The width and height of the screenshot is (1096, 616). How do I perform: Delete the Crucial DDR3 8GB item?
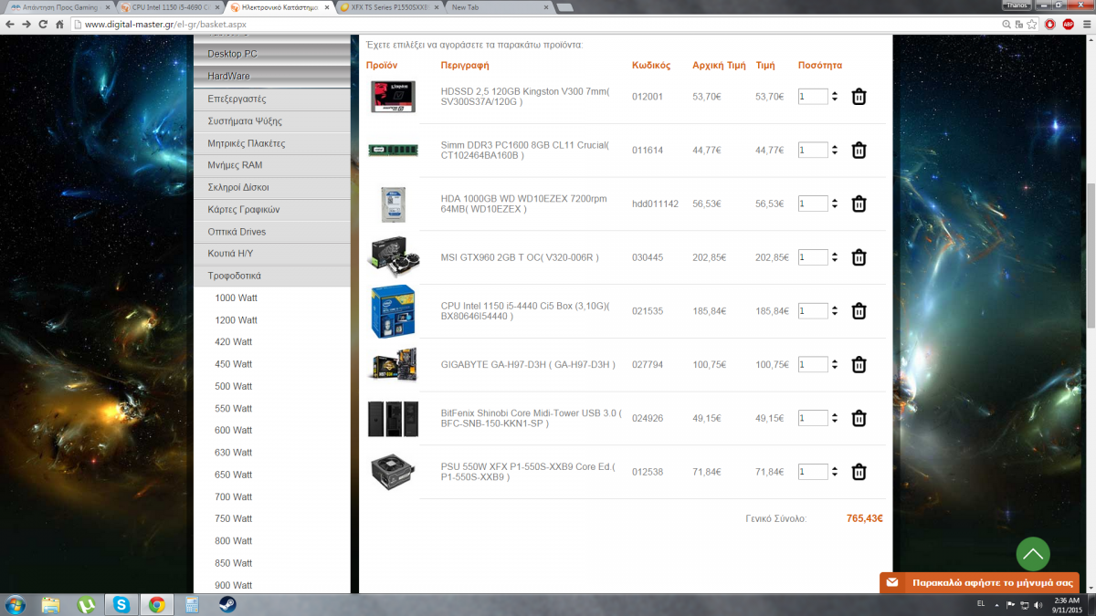click(859, 151)
